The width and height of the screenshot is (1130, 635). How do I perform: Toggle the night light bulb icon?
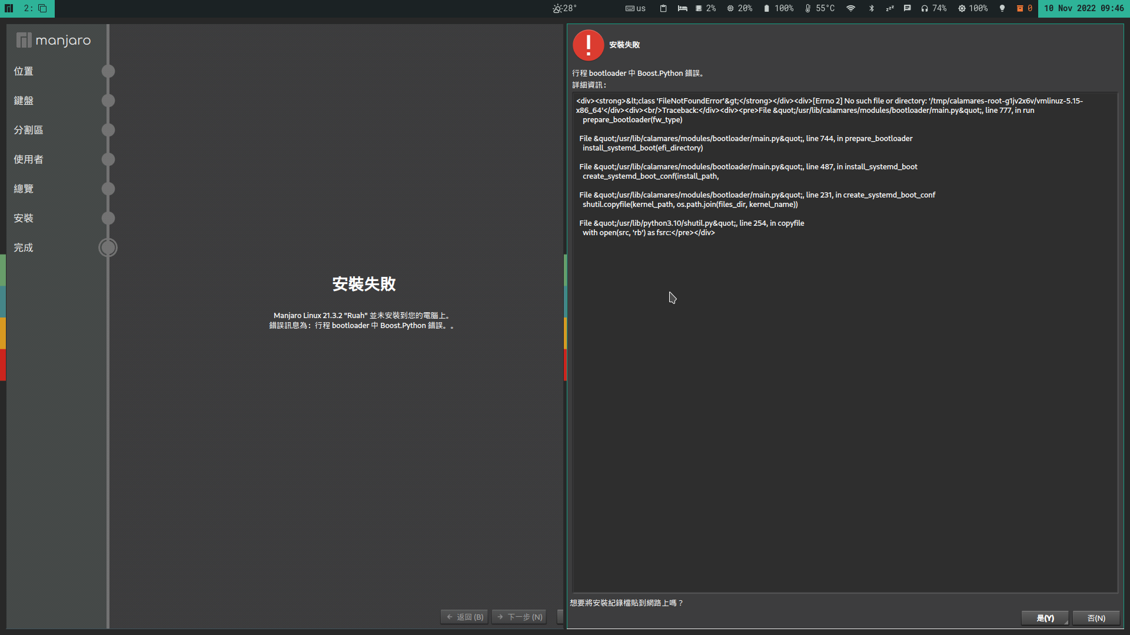coord(1001,8)
